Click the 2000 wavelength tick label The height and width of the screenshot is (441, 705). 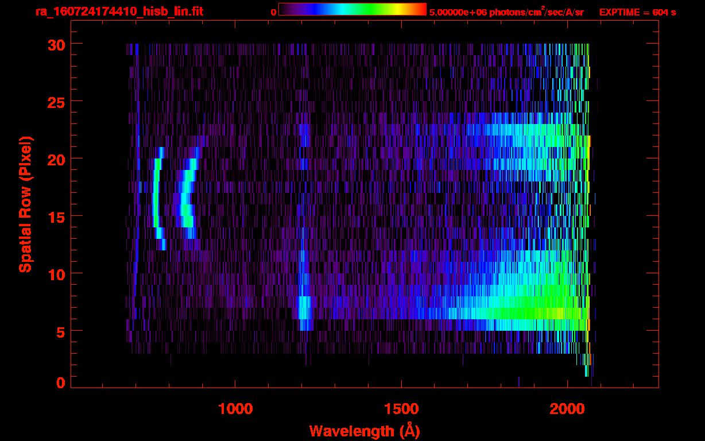(x=567, y=409)
